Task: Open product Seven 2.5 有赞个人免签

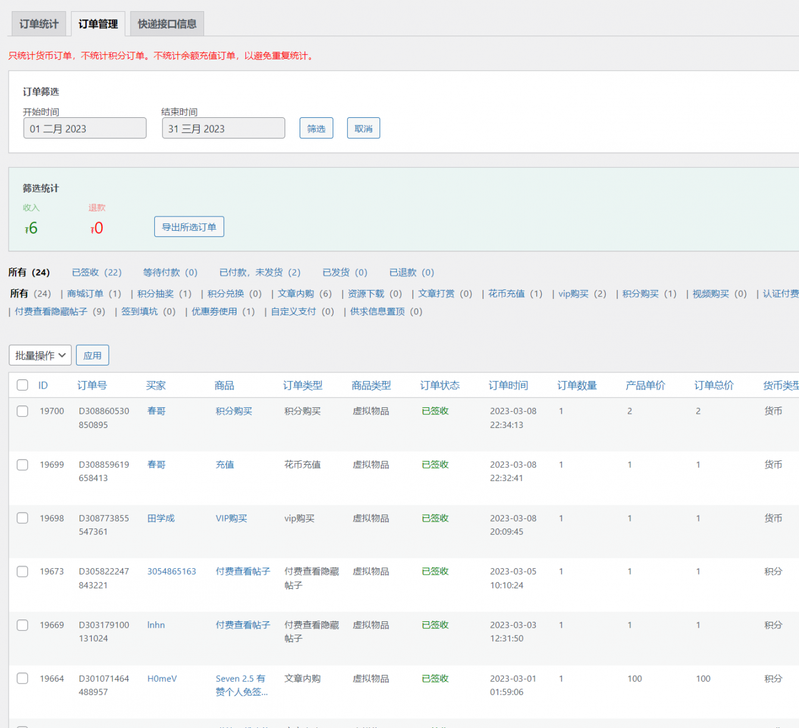Action: coord(242,685)
